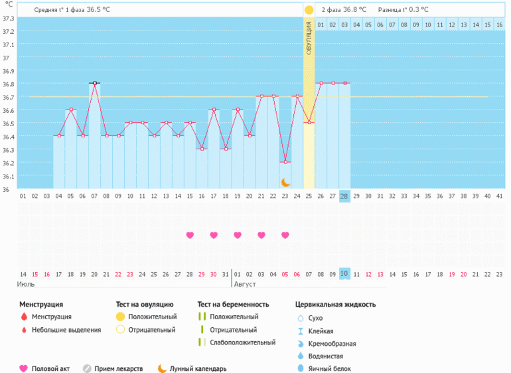This screenshot has height=373, width=511.
Task: Click the yellow ovulation circle atop the chart
Action: point(309,10)
